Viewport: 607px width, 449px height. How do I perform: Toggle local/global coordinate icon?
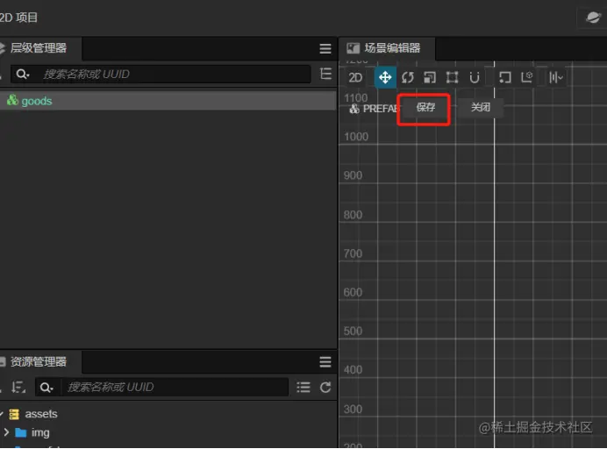527,78
